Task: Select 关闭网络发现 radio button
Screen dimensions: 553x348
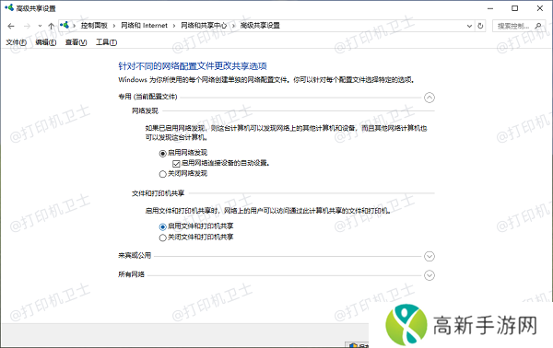Action: (x=162, y=174)
